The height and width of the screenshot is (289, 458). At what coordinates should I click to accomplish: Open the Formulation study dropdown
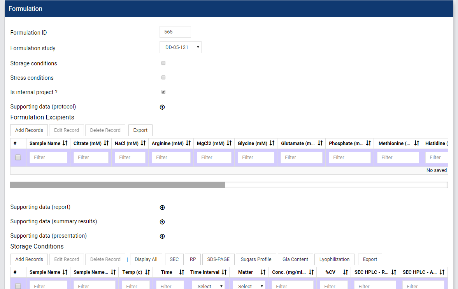coord(181,47)
